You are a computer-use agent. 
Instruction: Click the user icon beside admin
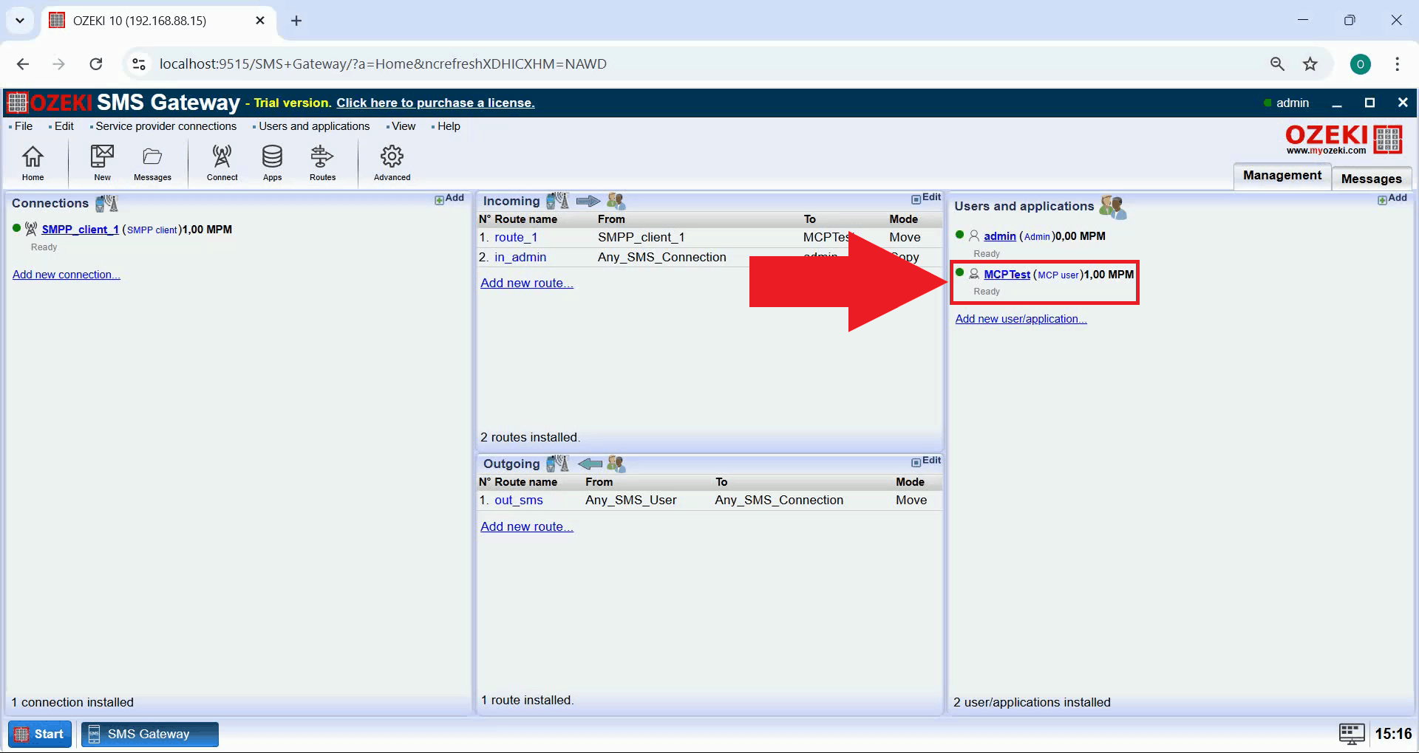point(974,235)
